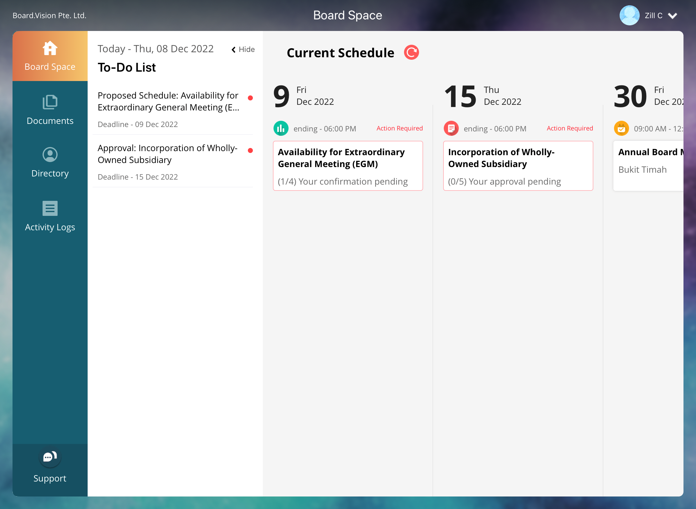
Task: Open Availability for Extraordinary General Meeting card
Action: (x=348, y=166)
